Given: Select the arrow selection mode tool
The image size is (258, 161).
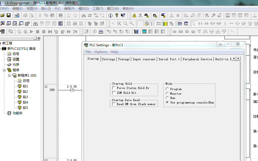Looking at the screenshot, I should pyautogui.click(x=194, y=24).
